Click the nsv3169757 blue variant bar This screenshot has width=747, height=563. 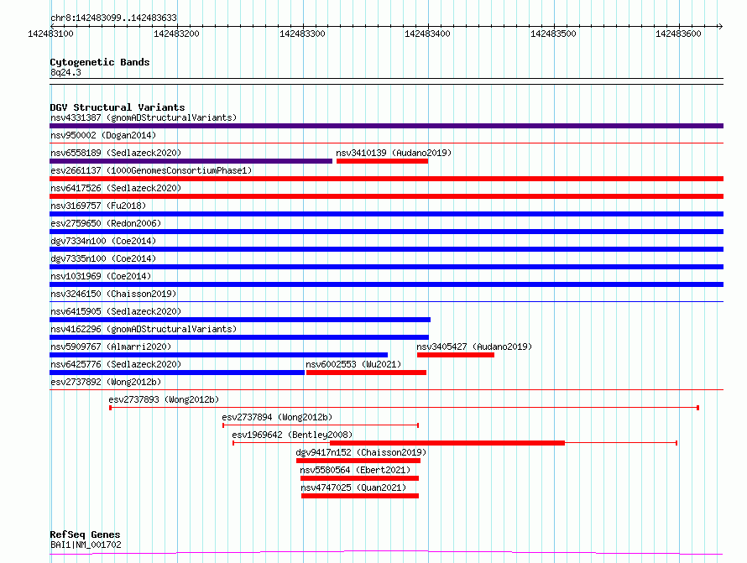click(x=386, y=214)
